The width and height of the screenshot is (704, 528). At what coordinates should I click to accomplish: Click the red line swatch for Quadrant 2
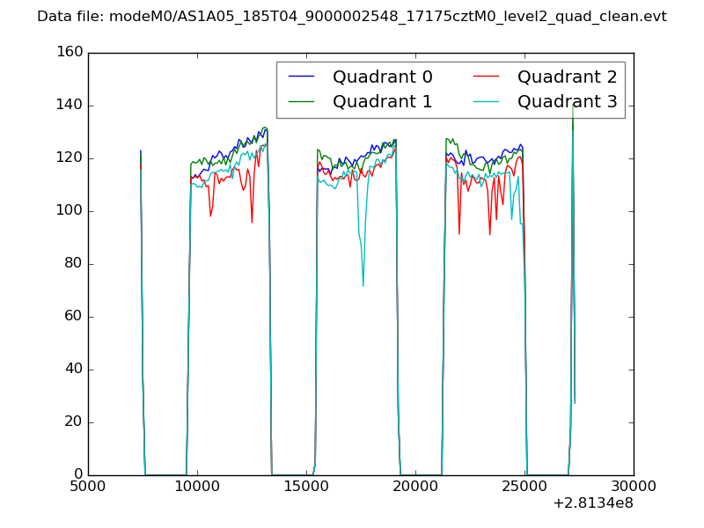[487, 77]
